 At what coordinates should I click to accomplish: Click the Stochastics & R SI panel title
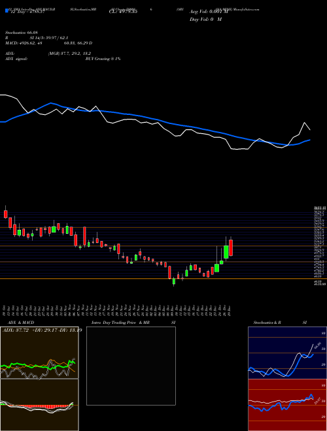[x=280, y=323]
